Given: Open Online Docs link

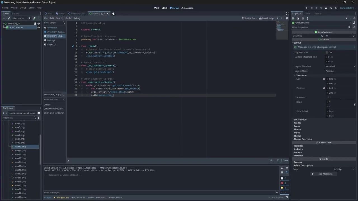Looking at the screenshot, I should [249, 18].
